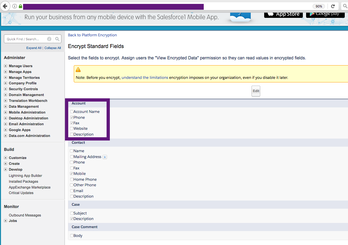
Task: Check the Contact Home Phone checkbox
Action: [72, 179]
